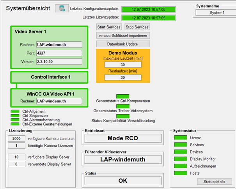The image size is (236, 189).
Task: Click the Ctrl-Allgemein green status indicator
Action: coord(15,112)
